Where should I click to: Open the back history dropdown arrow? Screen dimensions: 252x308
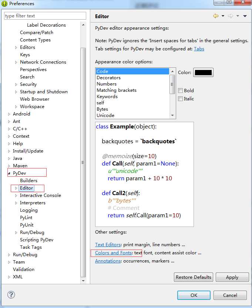[x=223, y=16]
